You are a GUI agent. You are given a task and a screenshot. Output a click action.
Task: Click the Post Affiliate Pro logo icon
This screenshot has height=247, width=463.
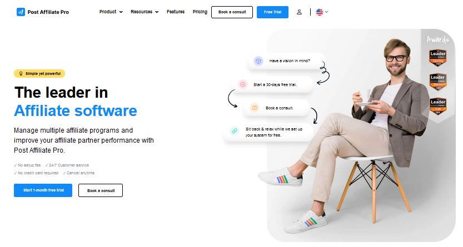[21, 12]
